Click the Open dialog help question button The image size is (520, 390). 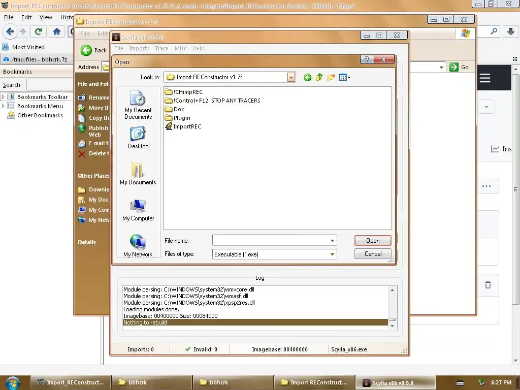[x=367, y=59]
